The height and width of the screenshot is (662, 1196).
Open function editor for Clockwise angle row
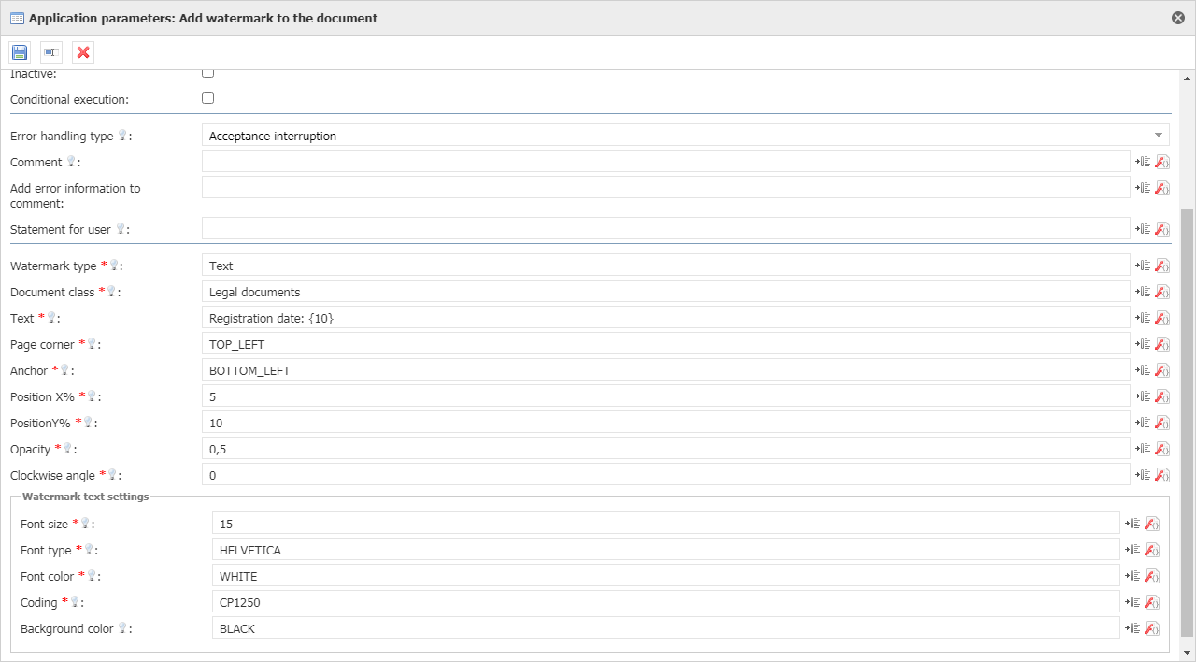(1162, 475)
